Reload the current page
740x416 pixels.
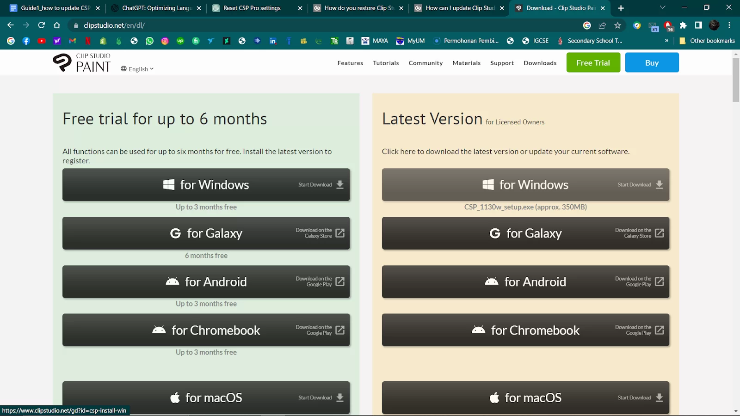pyautogui.click(x=42, y=25)
